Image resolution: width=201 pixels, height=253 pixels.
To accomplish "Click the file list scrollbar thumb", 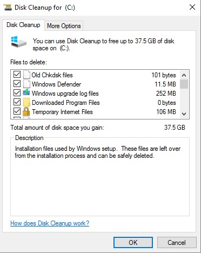I will (184, 84).
